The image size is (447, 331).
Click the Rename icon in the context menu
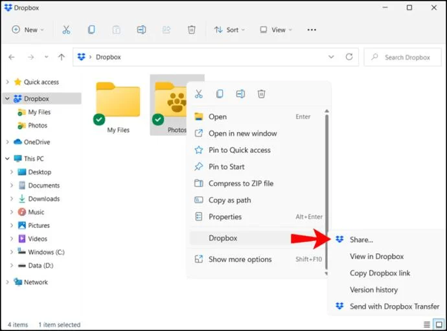point(240,94)
